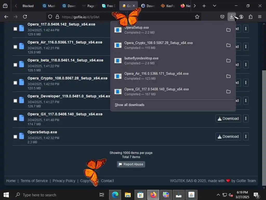Viewport: 266px width, 200px height.
Task: Switch to the KeePa tab
Action: click(x=168, y=6)
